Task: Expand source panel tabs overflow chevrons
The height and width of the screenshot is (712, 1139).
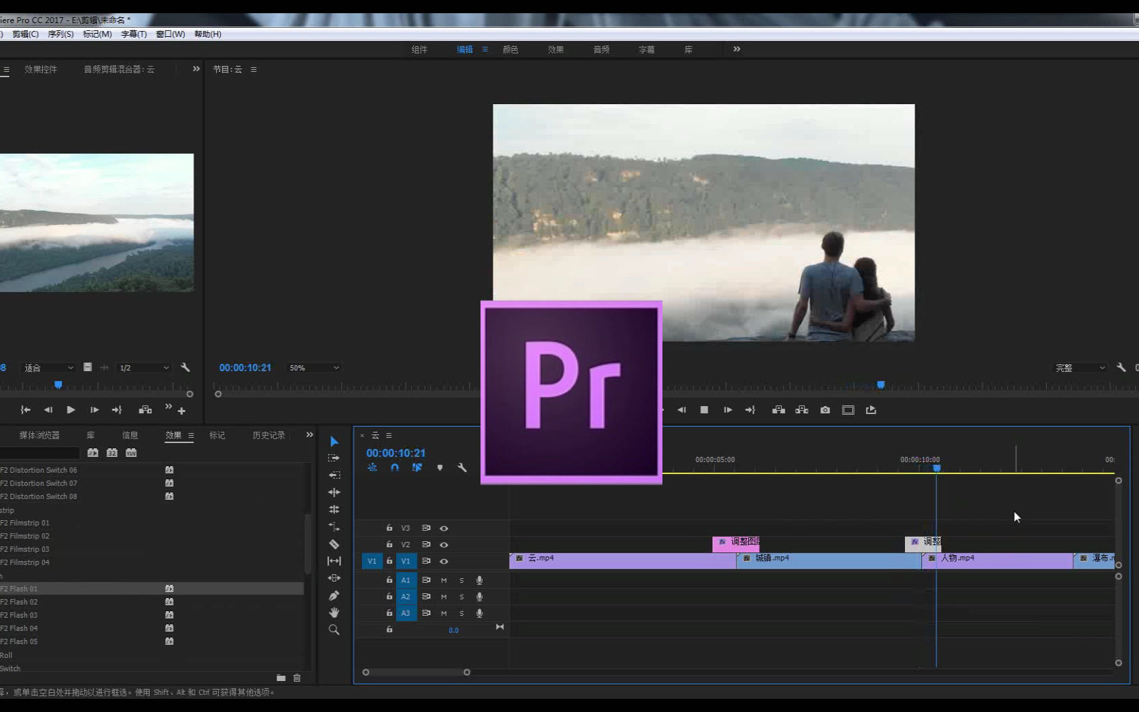Action: pyautogui.click(x=196, y=69)
